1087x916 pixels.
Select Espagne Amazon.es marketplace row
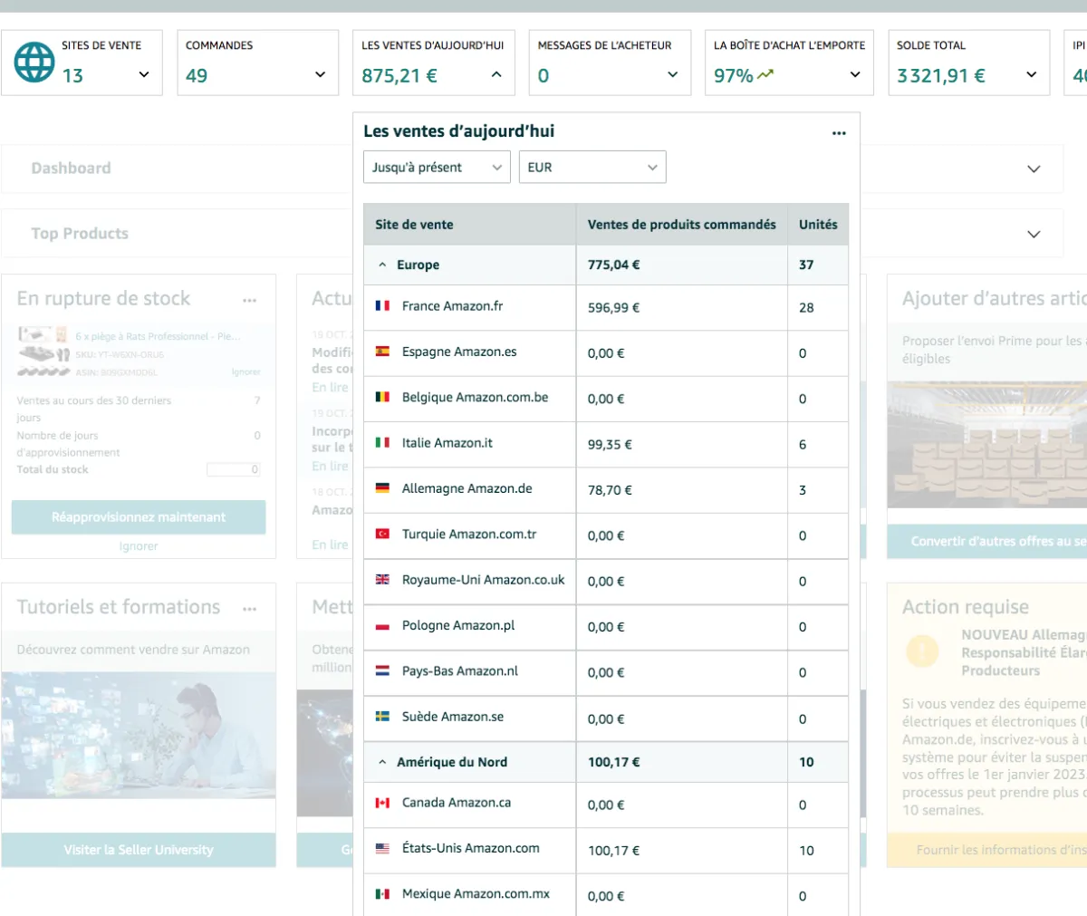(x=606, y=352)
